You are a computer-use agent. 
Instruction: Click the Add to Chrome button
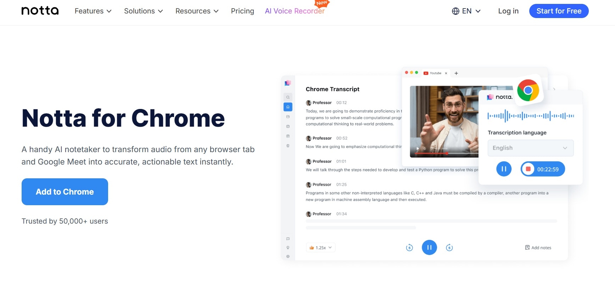pyautogui.click(x=65, y=192)
